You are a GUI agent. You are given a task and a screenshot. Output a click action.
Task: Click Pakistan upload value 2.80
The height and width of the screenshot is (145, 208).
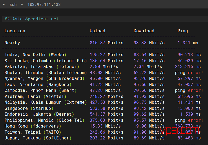(95, 67)
